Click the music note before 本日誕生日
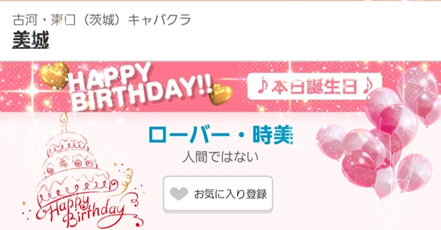The width and height of the screenshot is (441, 230). (x=262, y=87)
